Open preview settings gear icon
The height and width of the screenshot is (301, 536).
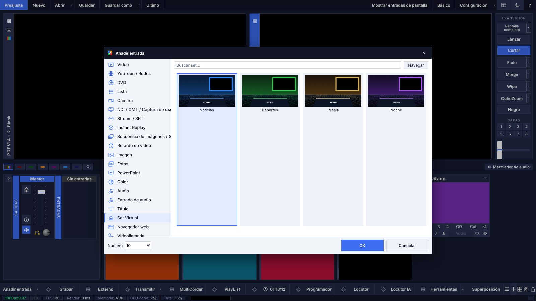click(9, 21)
